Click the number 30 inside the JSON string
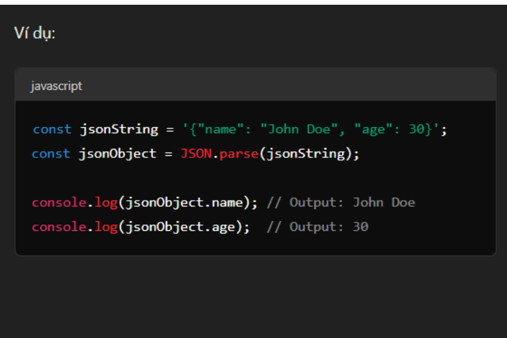Image resolution: width=507 pixels, height=338 pixels. [x=416, y=129]
